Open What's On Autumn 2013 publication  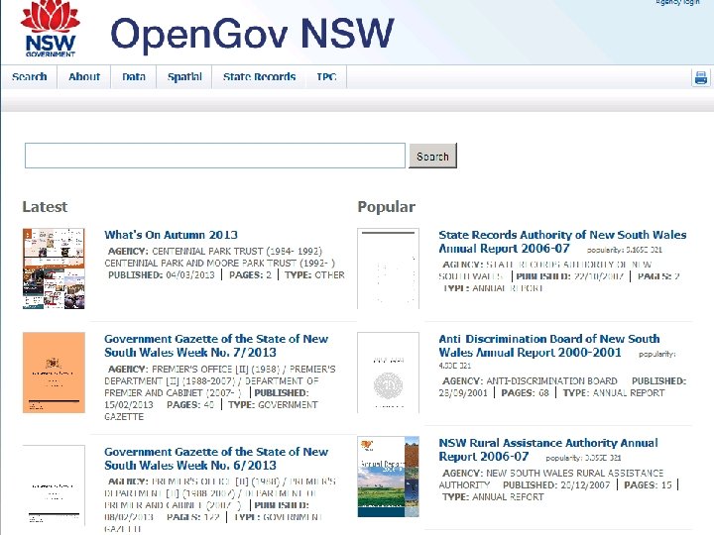click(x=171, y=235)
